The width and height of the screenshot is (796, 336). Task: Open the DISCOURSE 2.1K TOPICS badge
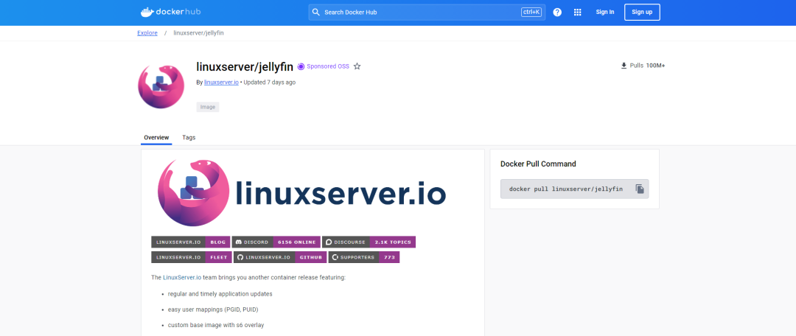[x=369, y=242]
